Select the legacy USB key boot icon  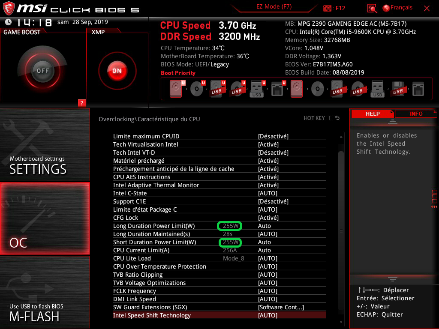(x=377, y=89)
